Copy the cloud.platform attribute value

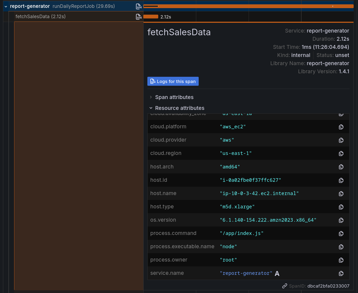click(x=341, y=127)
